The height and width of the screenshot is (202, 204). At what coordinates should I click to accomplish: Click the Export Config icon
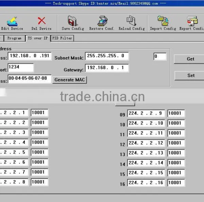(x=192, y=21)
